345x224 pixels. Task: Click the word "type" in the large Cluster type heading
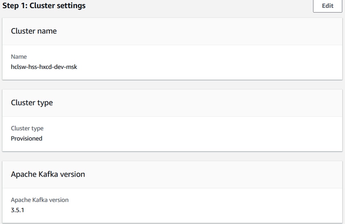click(x=45, y=103)
